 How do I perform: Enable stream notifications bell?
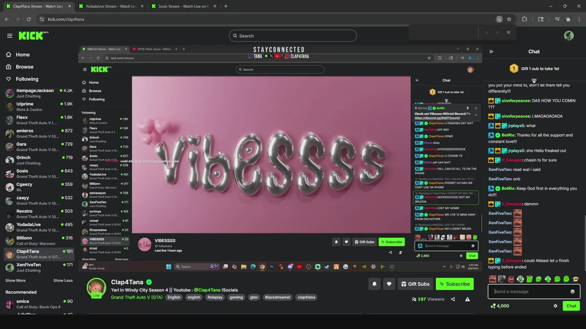coord(374,284)
